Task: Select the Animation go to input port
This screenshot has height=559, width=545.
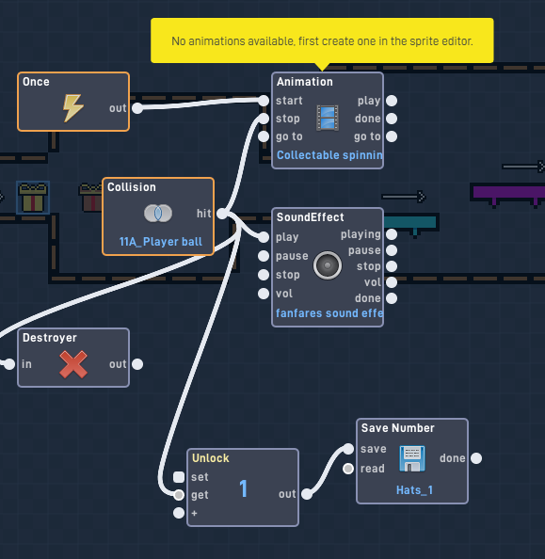Action: pyautogui.click(x=264, y=136)
